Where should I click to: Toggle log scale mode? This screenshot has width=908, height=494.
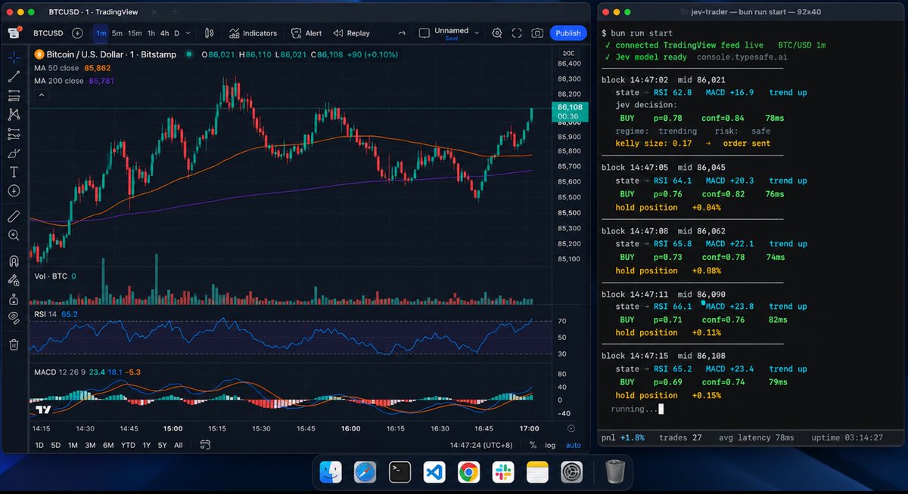(550, 446)
